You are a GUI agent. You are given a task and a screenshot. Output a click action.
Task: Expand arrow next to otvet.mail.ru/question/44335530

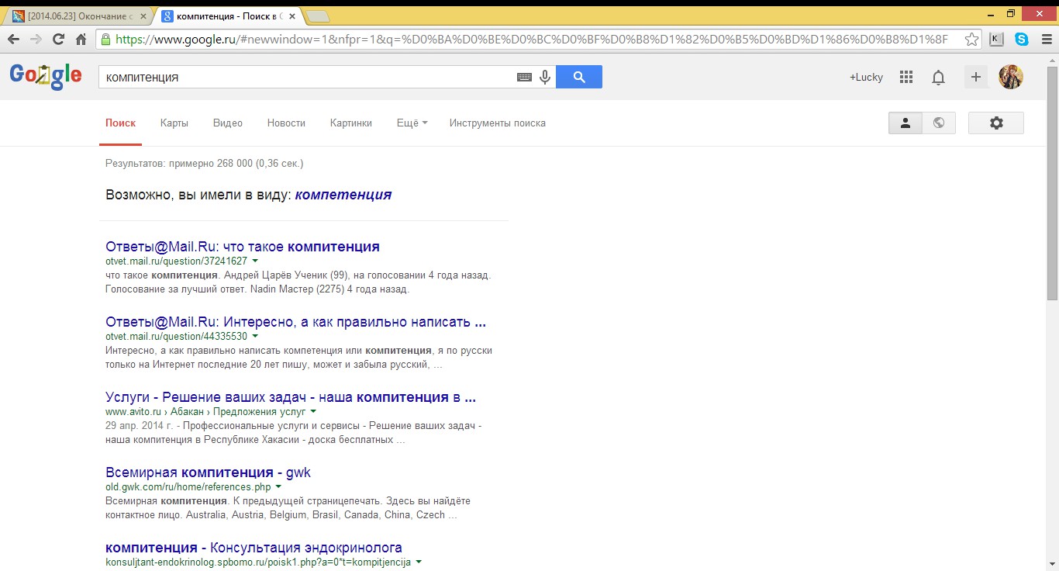pyautogui.click(x=255, y=337)
